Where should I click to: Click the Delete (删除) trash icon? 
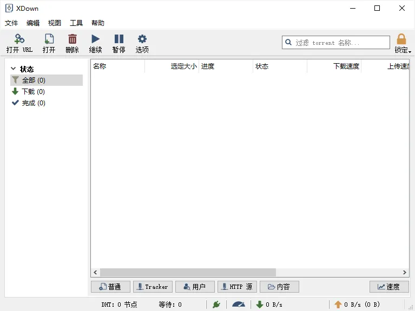tap(73, 39)
